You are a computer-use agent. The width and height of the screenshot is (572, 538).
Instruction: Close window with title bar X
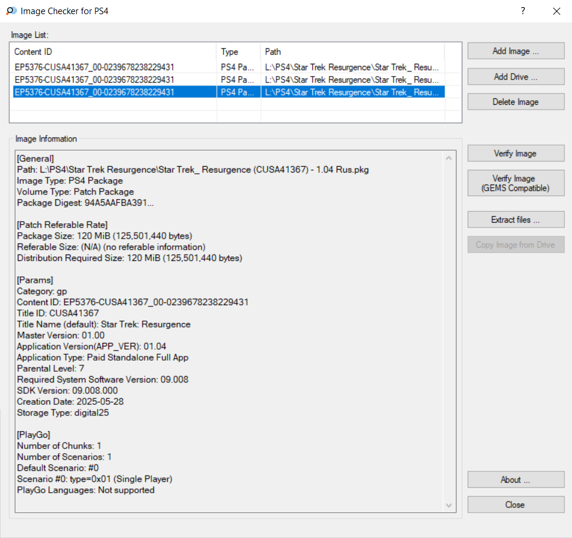pyautogui.click(x=556, y=11)
